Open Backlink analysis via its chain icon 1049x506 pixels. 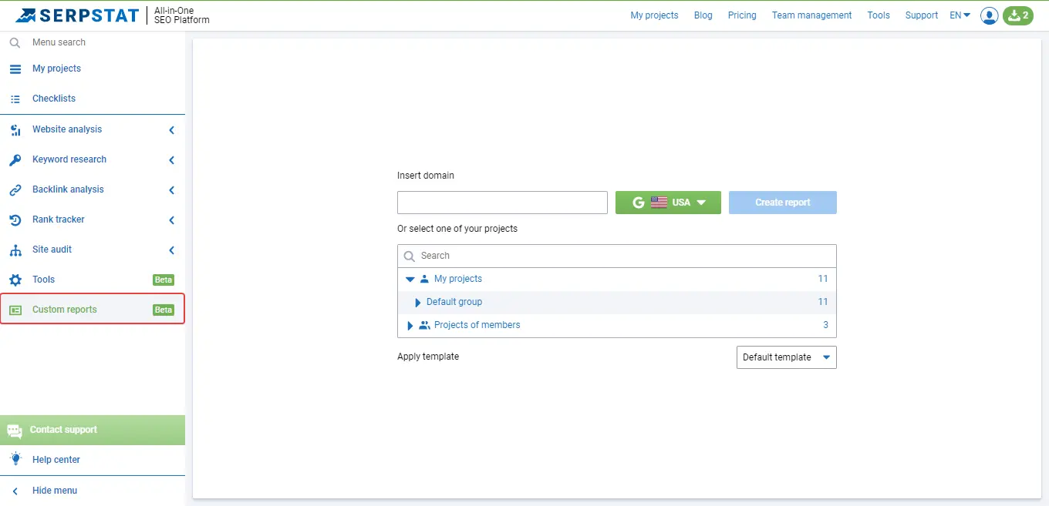pos(15,189)
